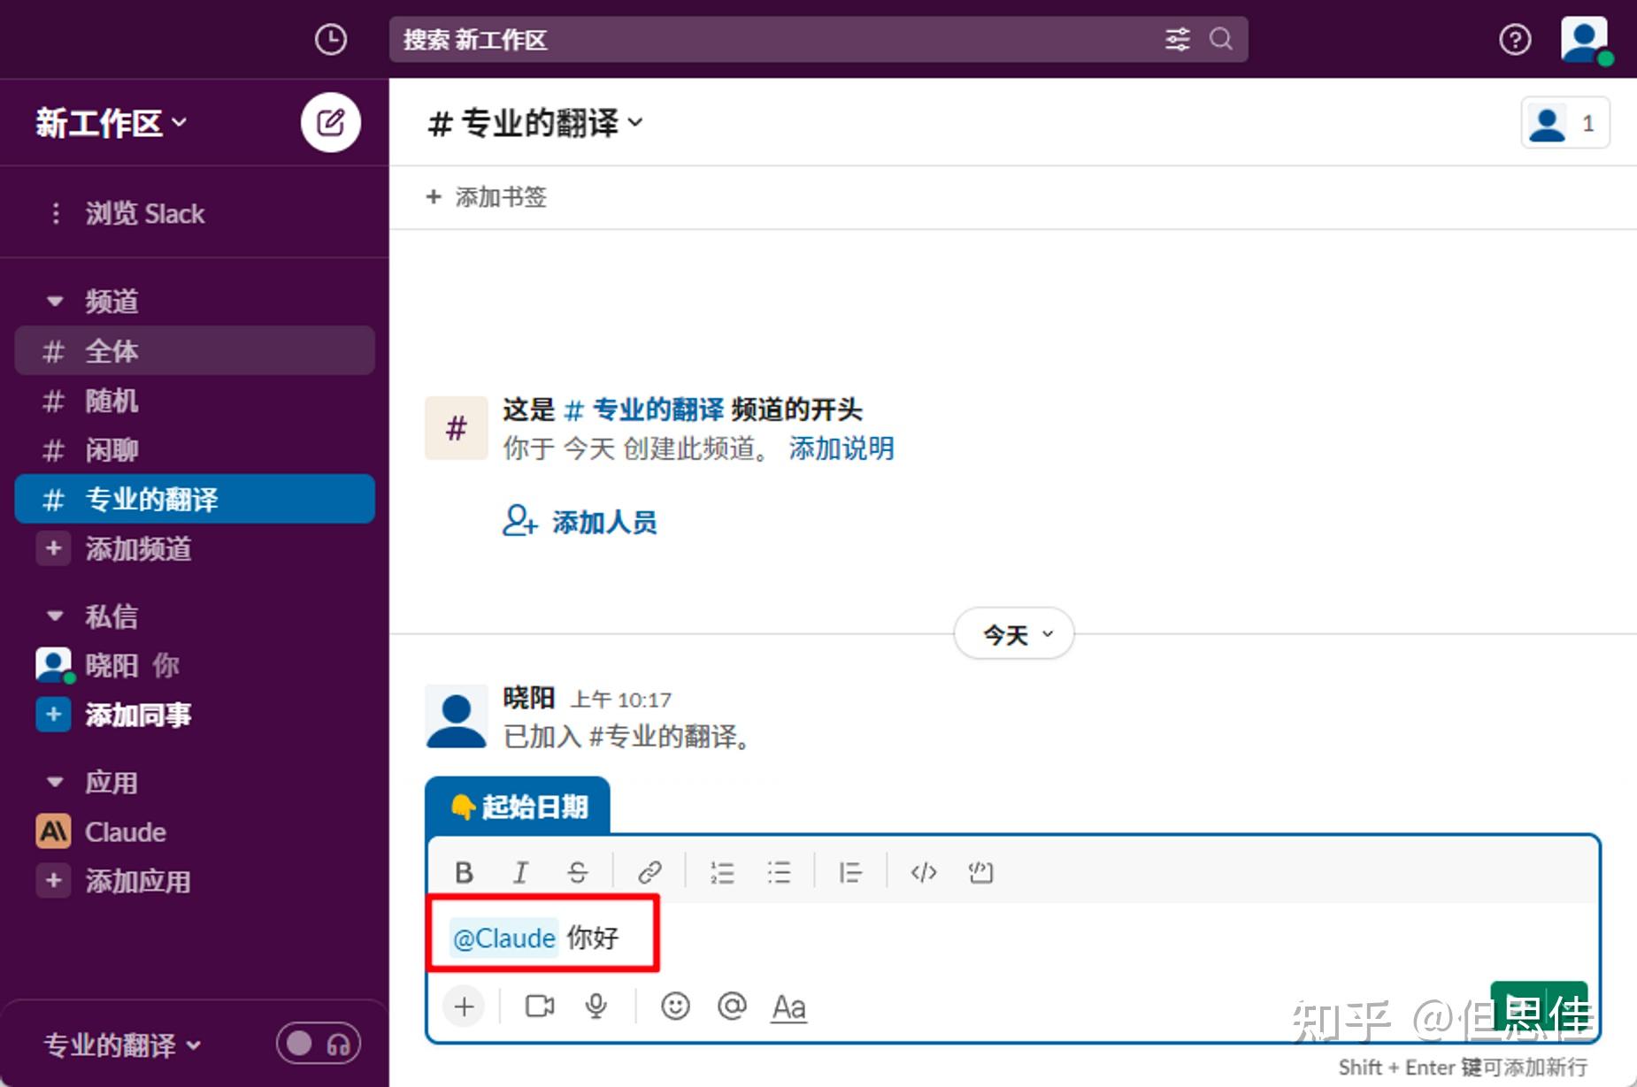Click the 晓阳 sender name
Screen dimensions: 1637x1087
528,698
